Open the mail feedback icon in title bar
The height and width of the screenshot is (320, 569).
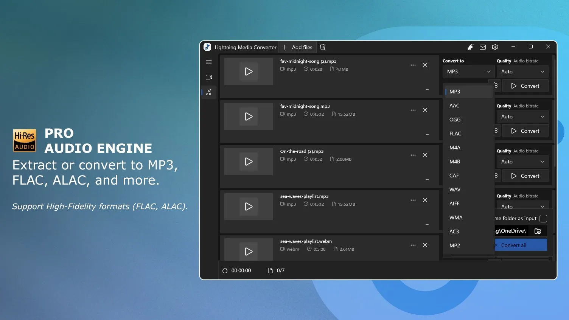click(483, 47)
